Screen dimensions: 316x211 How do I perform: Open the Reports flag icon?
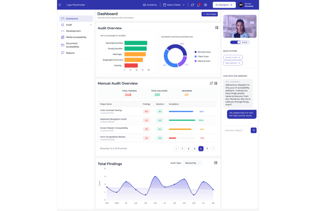point(63,53)
